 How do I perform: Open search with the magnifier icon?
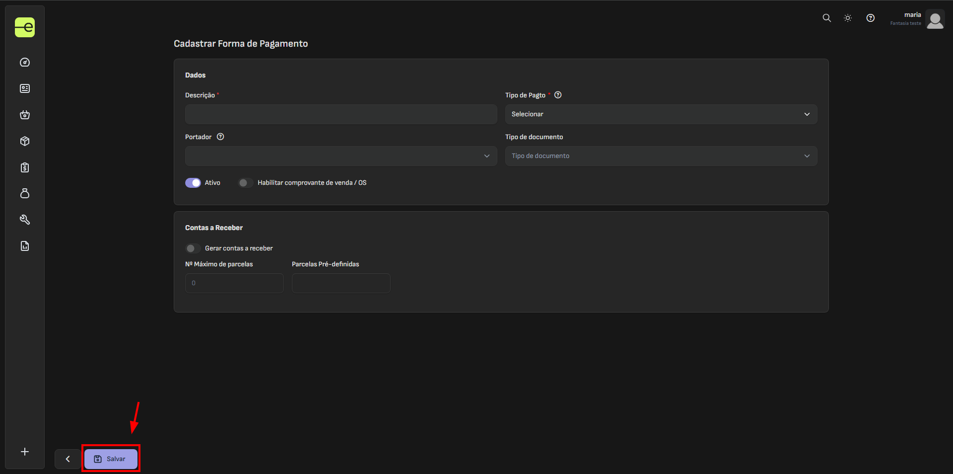[x=826, y=18]
